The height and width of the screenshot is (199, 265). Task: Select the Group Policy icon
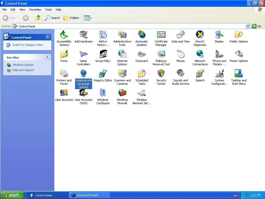103,56
